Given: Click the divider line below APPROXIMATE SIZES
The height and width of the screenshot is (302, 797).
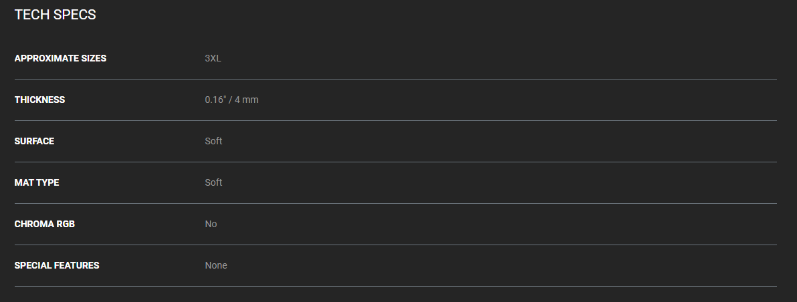Looking at the screenshot, I should (x=395, y=80).
